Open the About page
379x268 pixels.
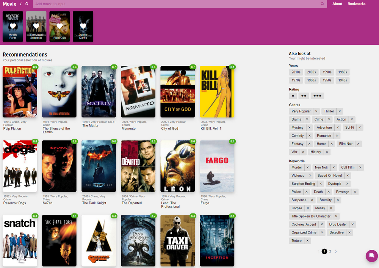click(x=337, y=4)
